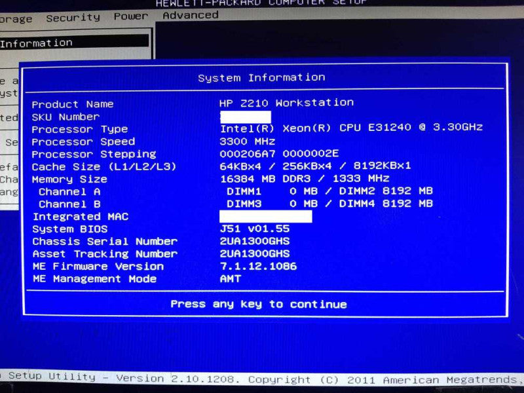
Task: Click the '7.1.12.1086' firmware value
Action: click(x=258, y=266)
